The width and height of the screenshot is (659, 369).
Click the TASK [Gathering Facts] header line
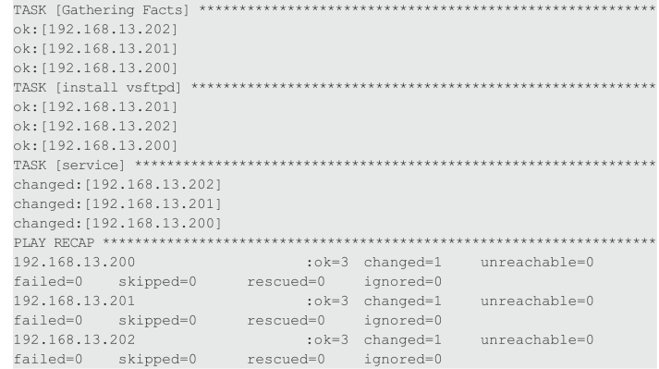coord(335,9)
